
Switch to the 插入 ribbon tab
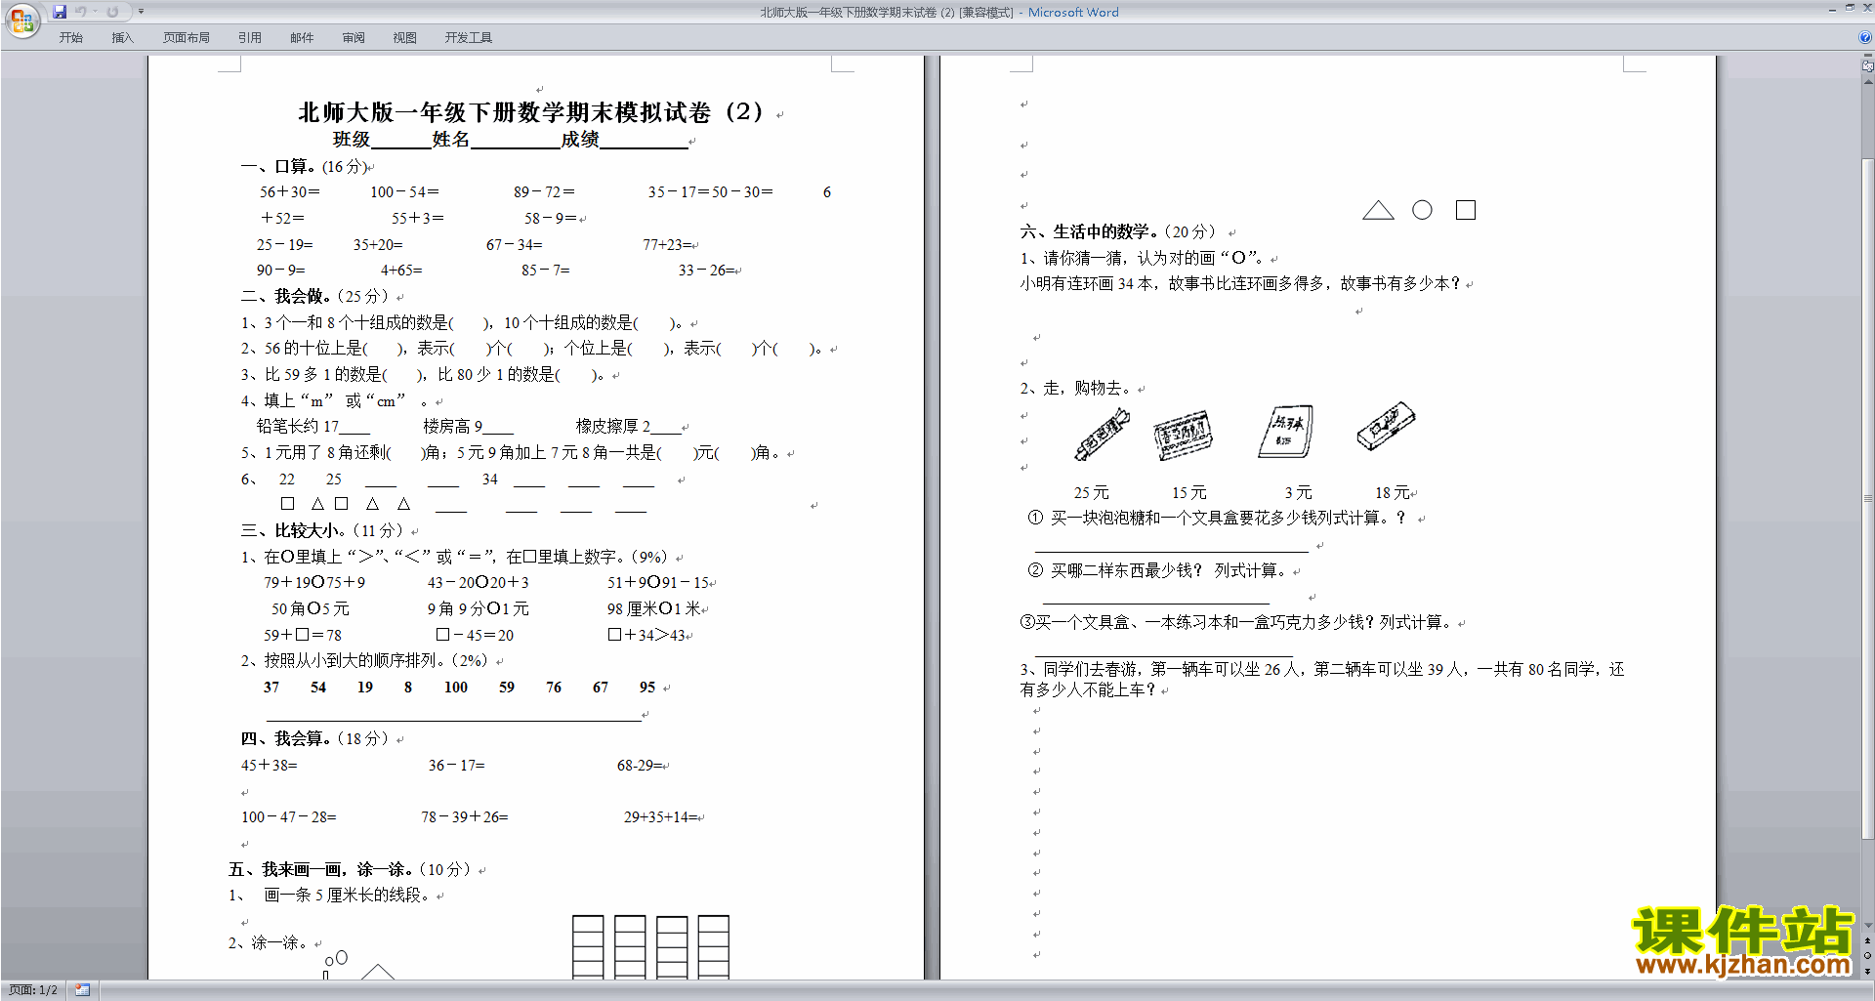point(122,38)
